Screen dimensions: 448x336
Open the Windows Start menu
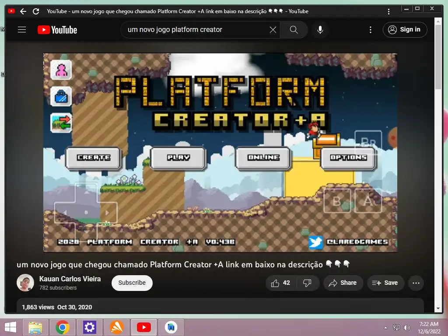[x=10, y=327]
